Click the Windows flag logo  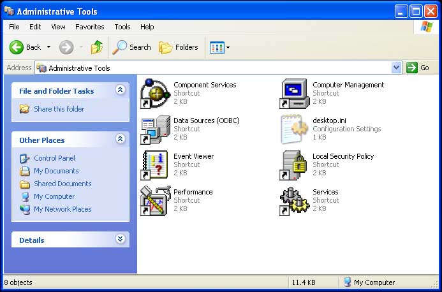426,27
